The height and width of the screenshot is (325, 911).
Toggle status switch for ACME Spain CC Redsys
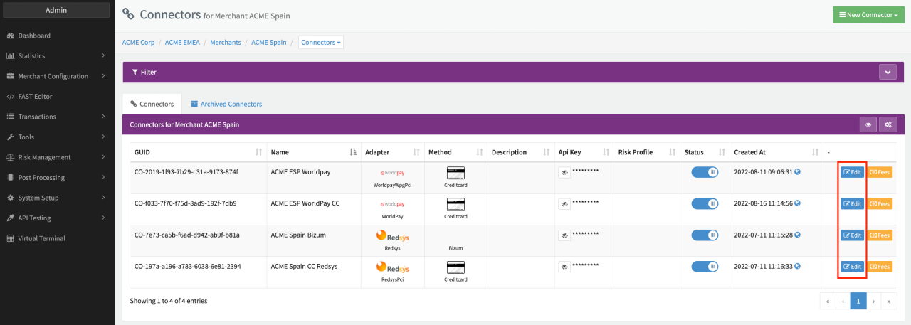click(705, 267)
